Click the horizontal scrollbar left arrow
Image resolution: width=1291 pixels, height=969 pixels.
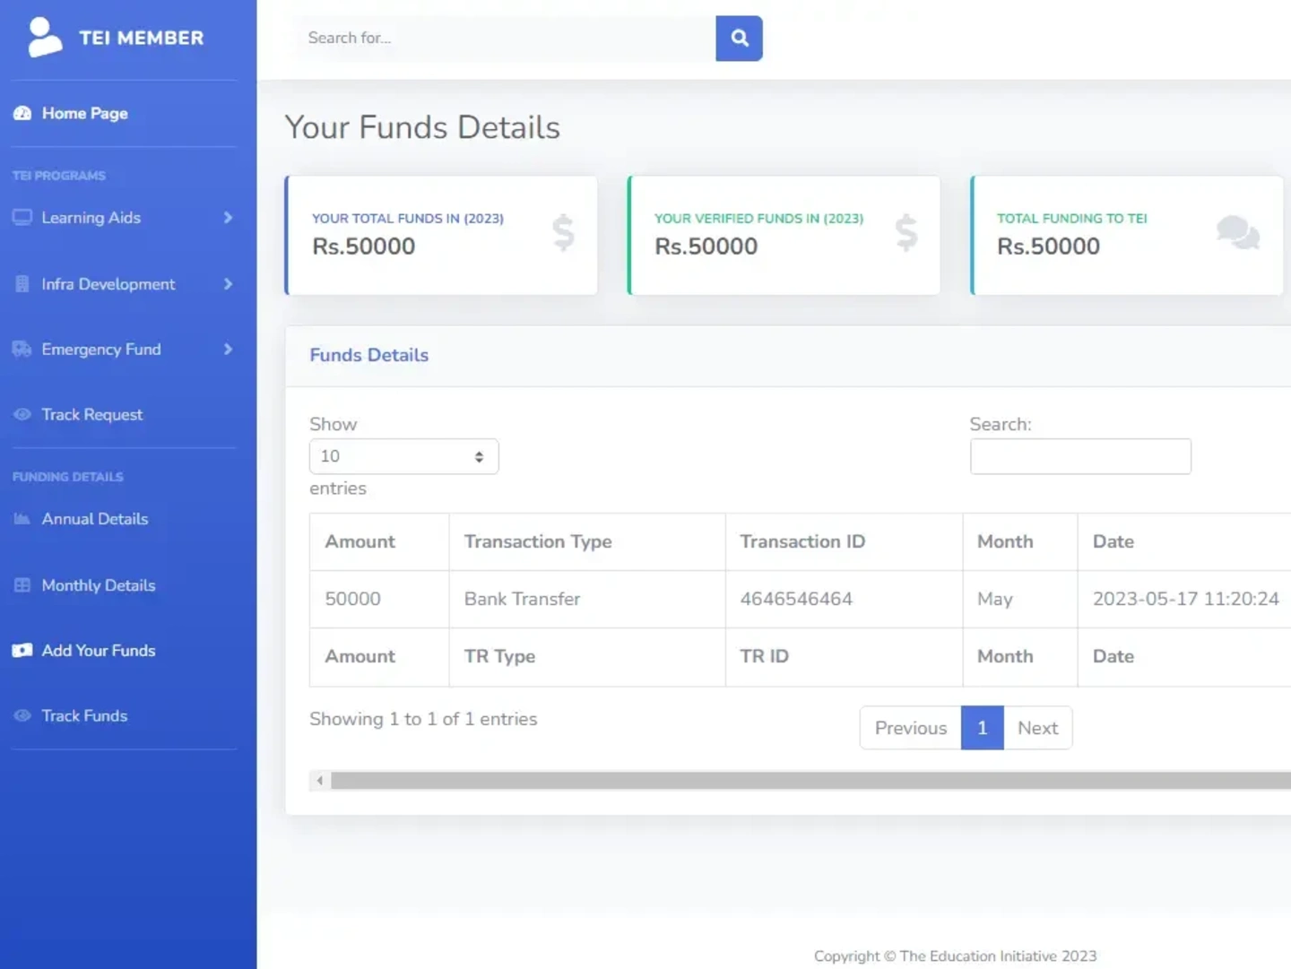pyautogui.click(x=320, y=781)
